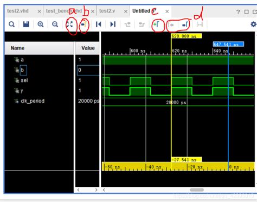Jump to time zero using the go-to-start icon
This screenshot has height=202, width=257.
tap(99, 24)
